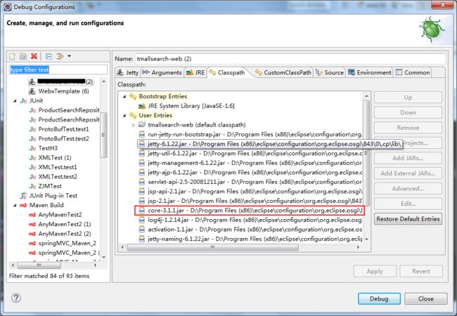The image size is (457, 316).
Task: Select jsp-api-2.1.jar entry
Action: click(250, 192)
